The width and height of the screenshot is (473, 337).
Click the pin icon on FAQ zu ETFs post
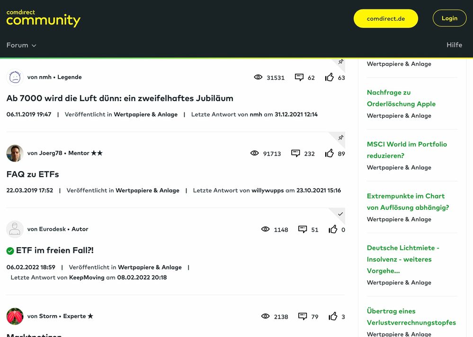340,138
